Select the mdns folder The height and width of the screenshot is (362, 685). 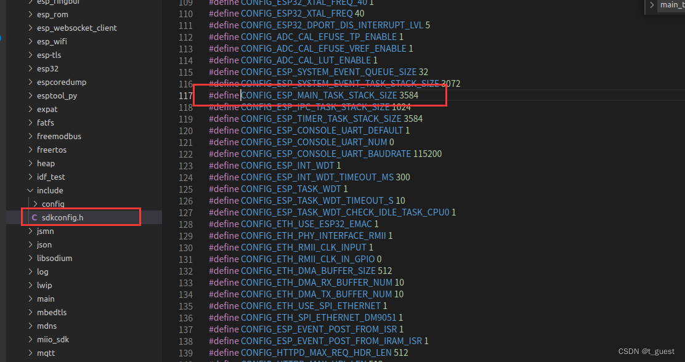click(x=47, y=326)
